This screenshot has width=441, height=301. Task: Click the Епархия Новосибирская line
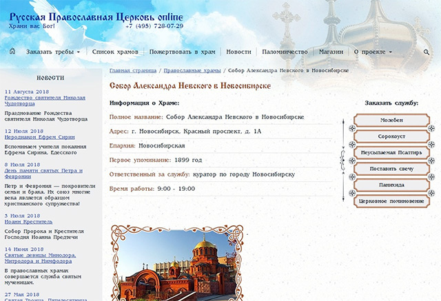(x=147, y=146)
